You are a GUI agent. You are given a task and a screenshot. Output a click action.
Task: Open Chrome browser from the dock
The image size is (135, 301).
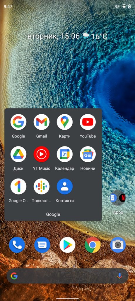[x=93, y=245]
